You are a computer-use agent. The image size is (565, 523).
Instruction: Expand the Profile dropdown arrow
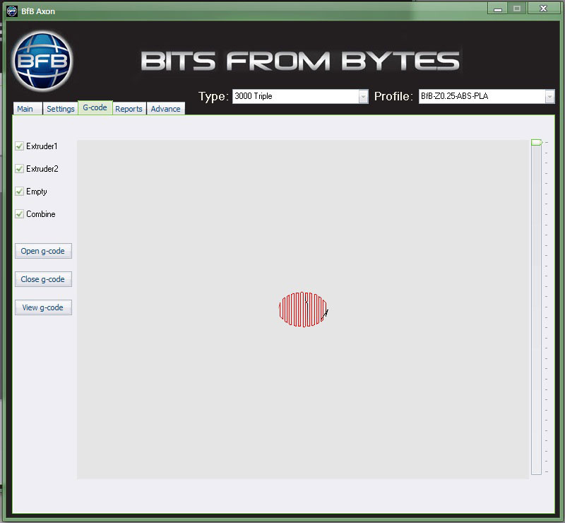pos(549,96)
